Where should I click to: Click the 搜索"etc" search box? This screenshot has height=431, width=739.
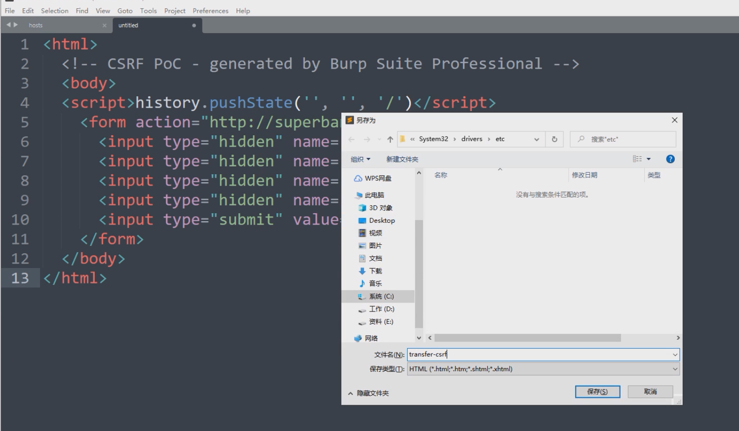pyautogui.click(x=623, y=139)
